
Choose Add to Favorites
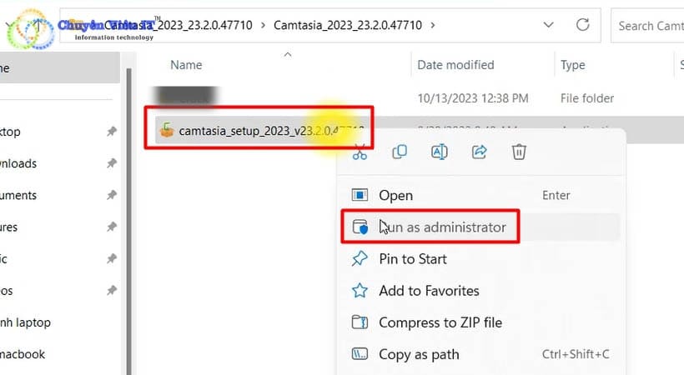click(x=429, y=291)
